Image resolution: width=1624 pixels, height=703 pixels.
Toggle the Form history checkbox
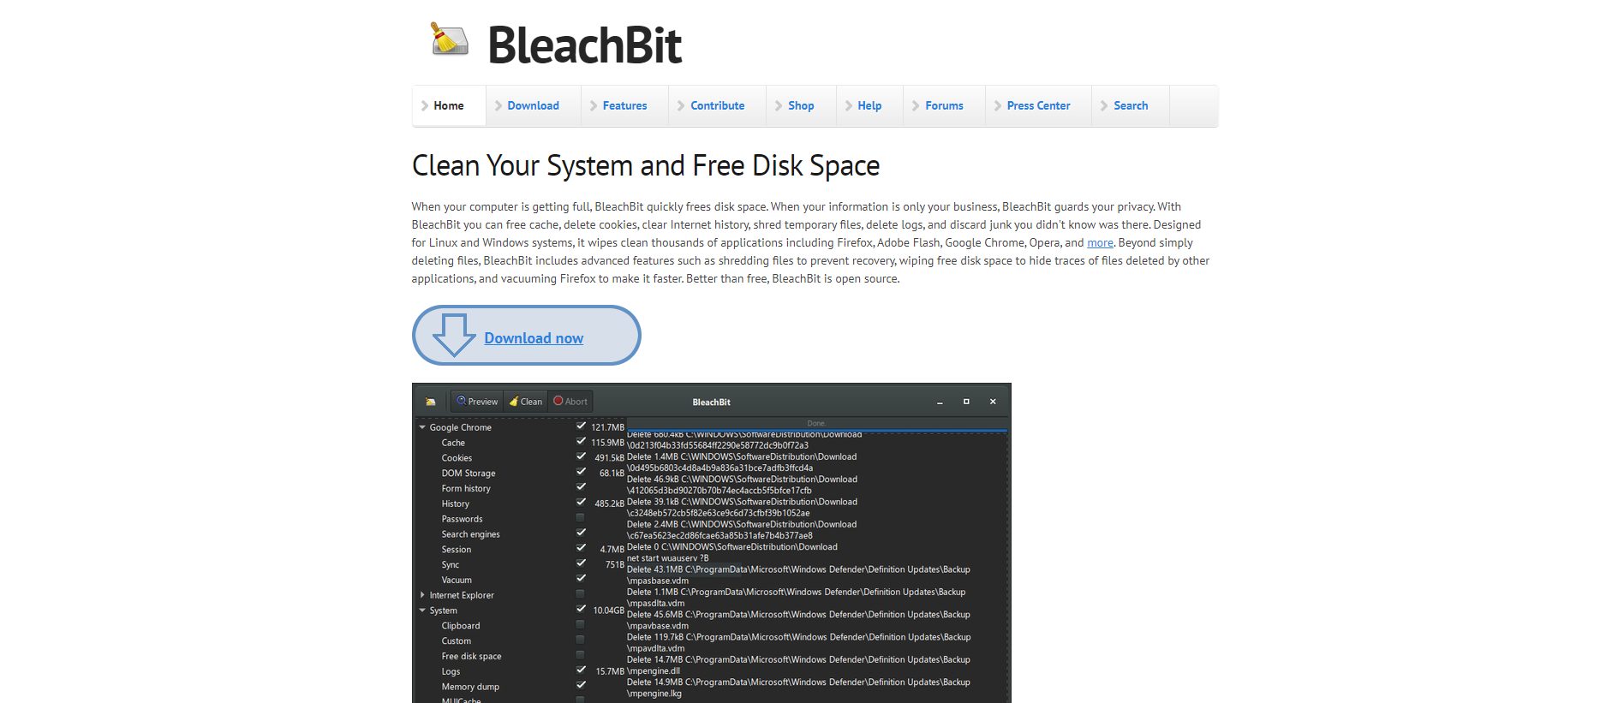click(x=581, y=486)
